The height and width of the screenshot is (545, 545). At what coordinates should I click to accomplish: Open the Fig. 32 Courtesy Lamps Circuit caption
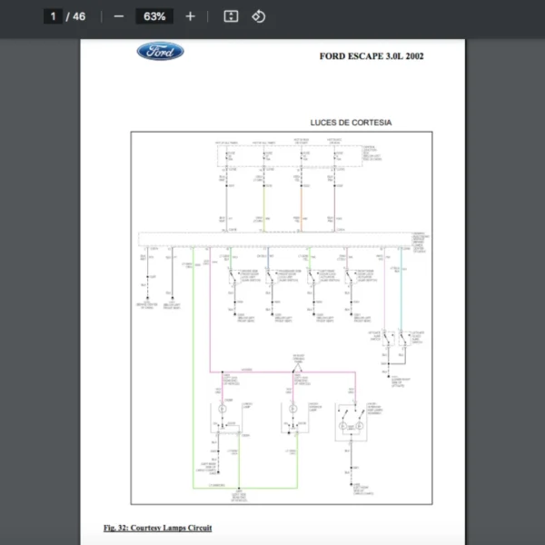(157, 527)
